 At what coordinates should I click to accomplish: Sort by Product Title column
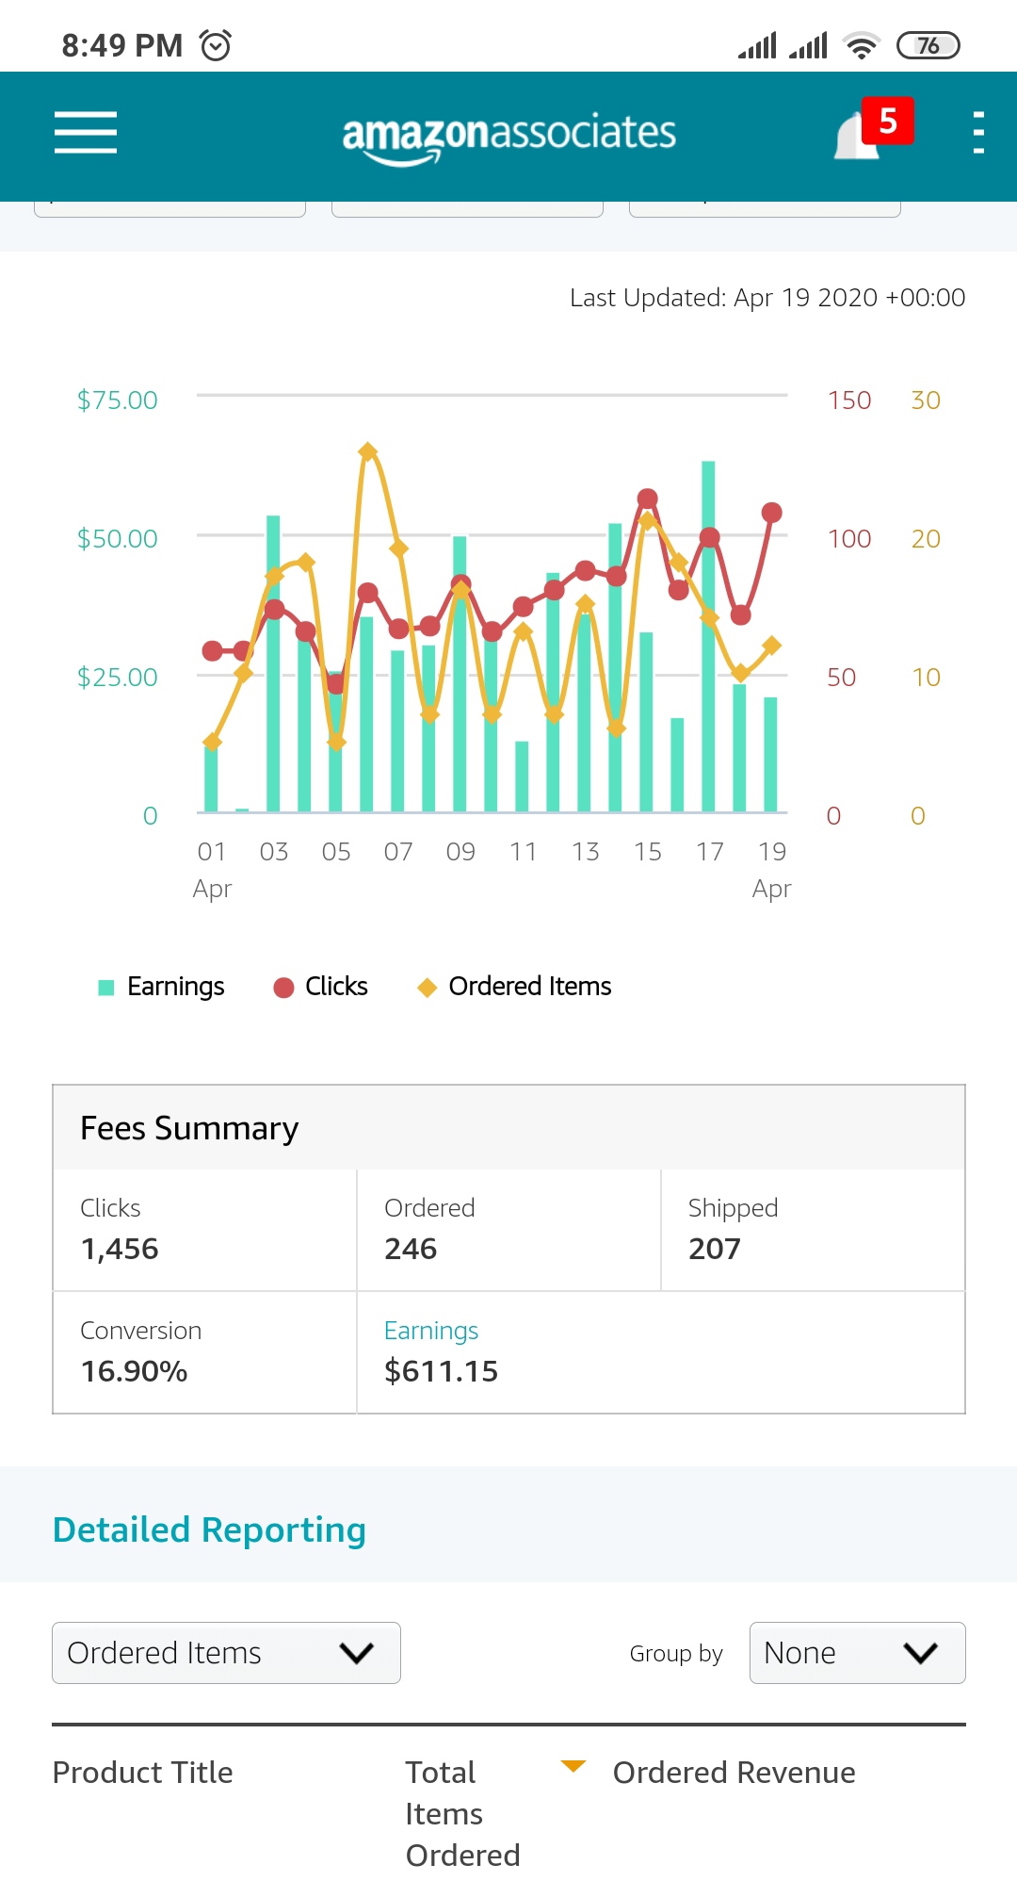click(142, 1773)
